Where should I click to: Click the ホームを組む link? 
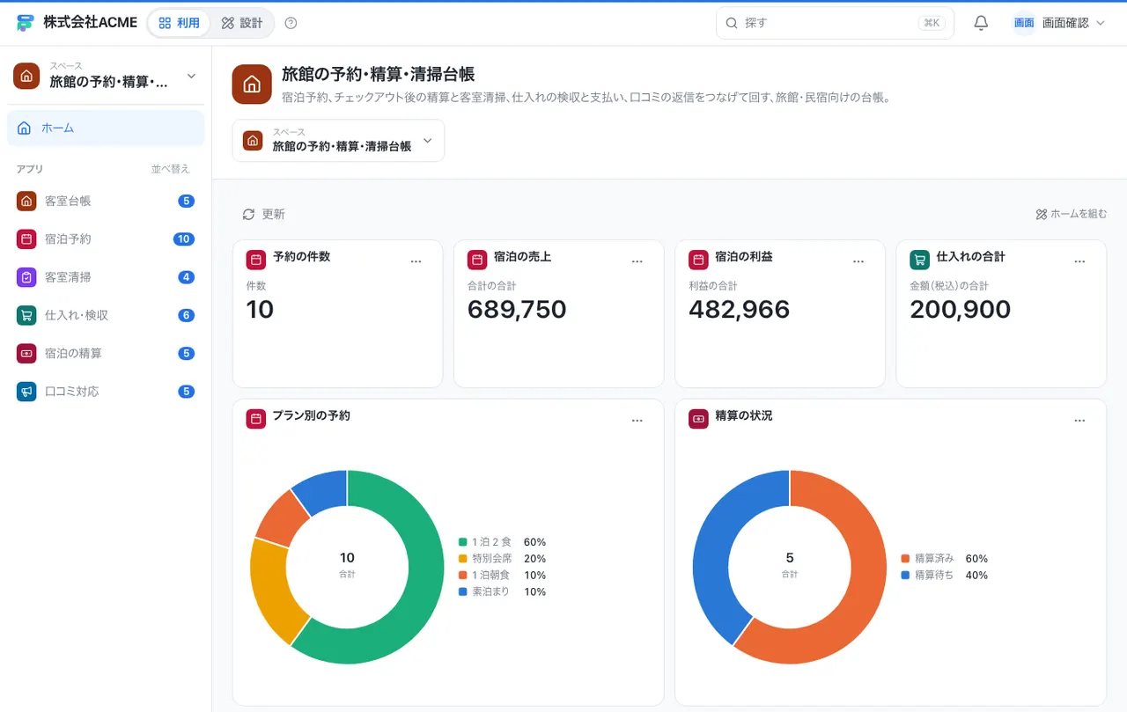coord(1072,214)
